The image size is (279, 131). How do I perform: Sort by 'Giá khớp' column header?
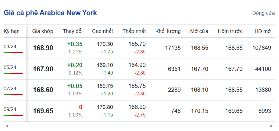click(x=43, y=31)
